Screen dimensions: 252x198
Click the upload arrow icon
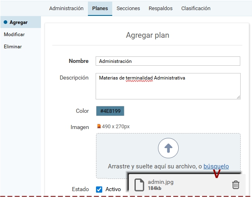(168, 148)
